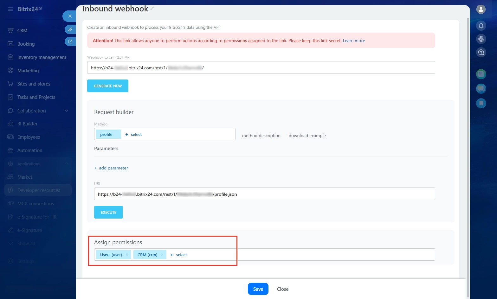
Task: Open the green news feed icon in right bar
Action: [x=481, y=74]
